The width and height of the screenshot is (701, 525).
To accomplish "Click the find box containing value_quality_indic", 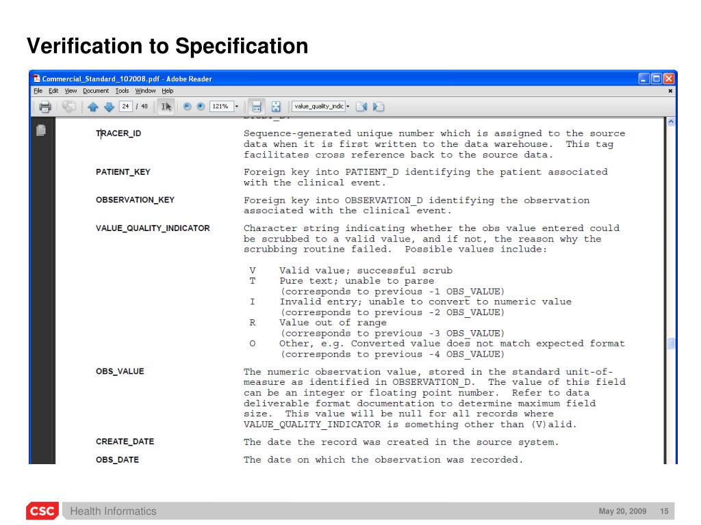I will (318, 106).
